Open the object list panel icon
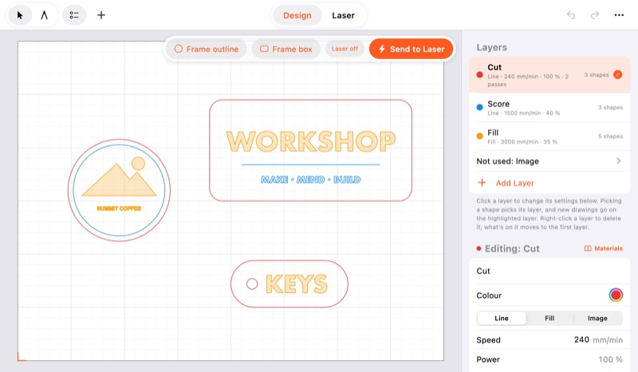Image resolution: width=638 pixels, height=372 pixels. pyautogui.click(x=74, y=15)
